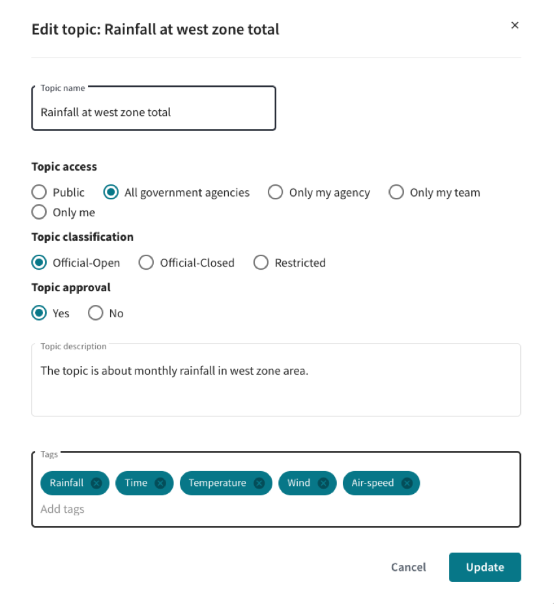Focus the Topic name field
Image resolution: width=554 pixels, height=604 pixels.
[x=154, y=108]
